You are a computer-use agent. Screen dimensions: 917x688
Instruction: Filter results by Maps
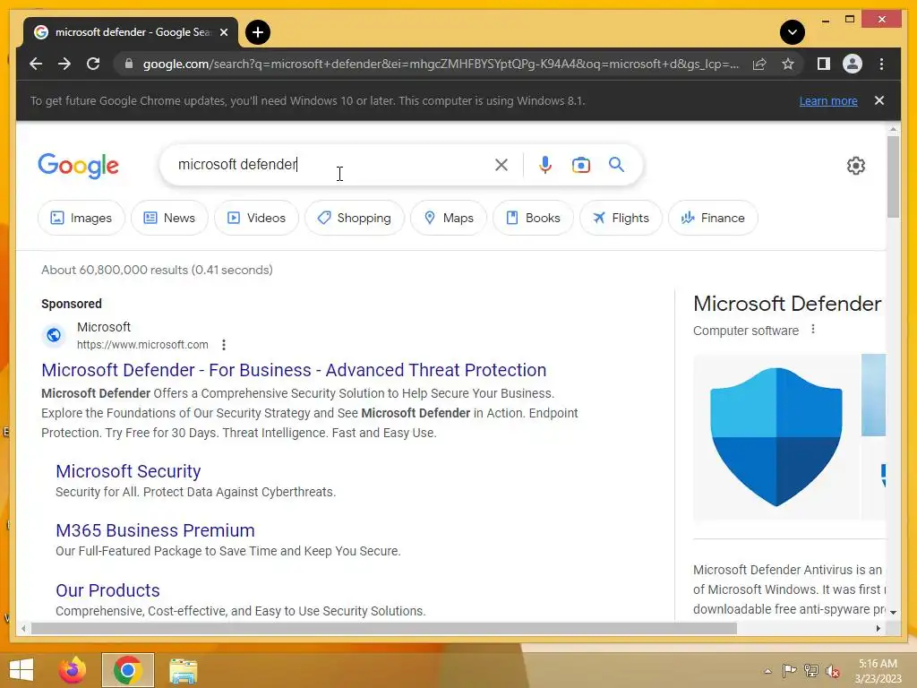[449, 218]
